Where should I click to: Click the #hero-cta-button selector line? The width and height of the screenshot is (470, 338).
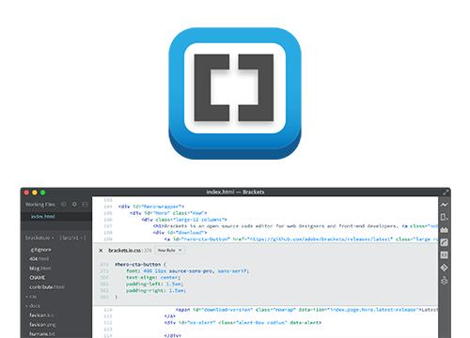[x=141, y=265]
